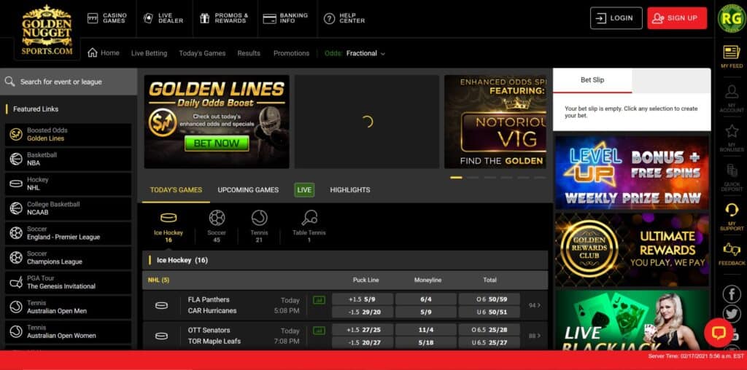Open the red live chat bubble
The image size is (747, 370).
718,332
